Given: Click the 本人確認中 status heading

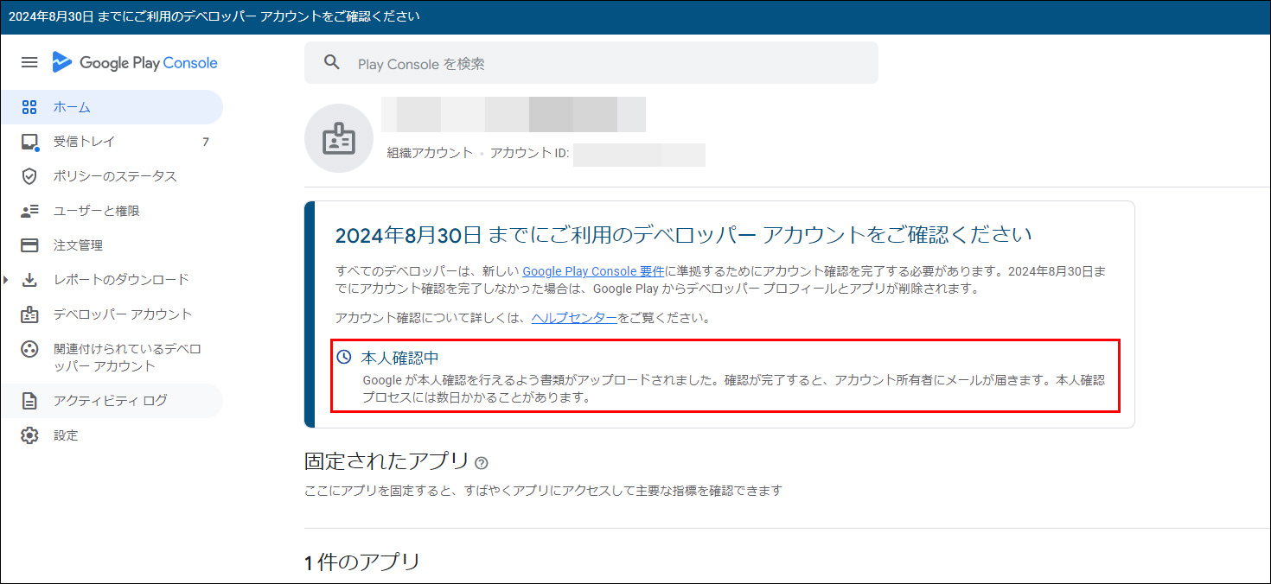Looking at the screenshot, I should 400,357.
